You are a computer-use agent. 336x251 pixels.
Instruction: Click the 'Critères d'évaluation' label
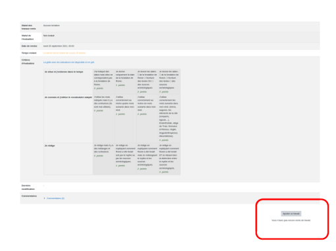[28, 62]
